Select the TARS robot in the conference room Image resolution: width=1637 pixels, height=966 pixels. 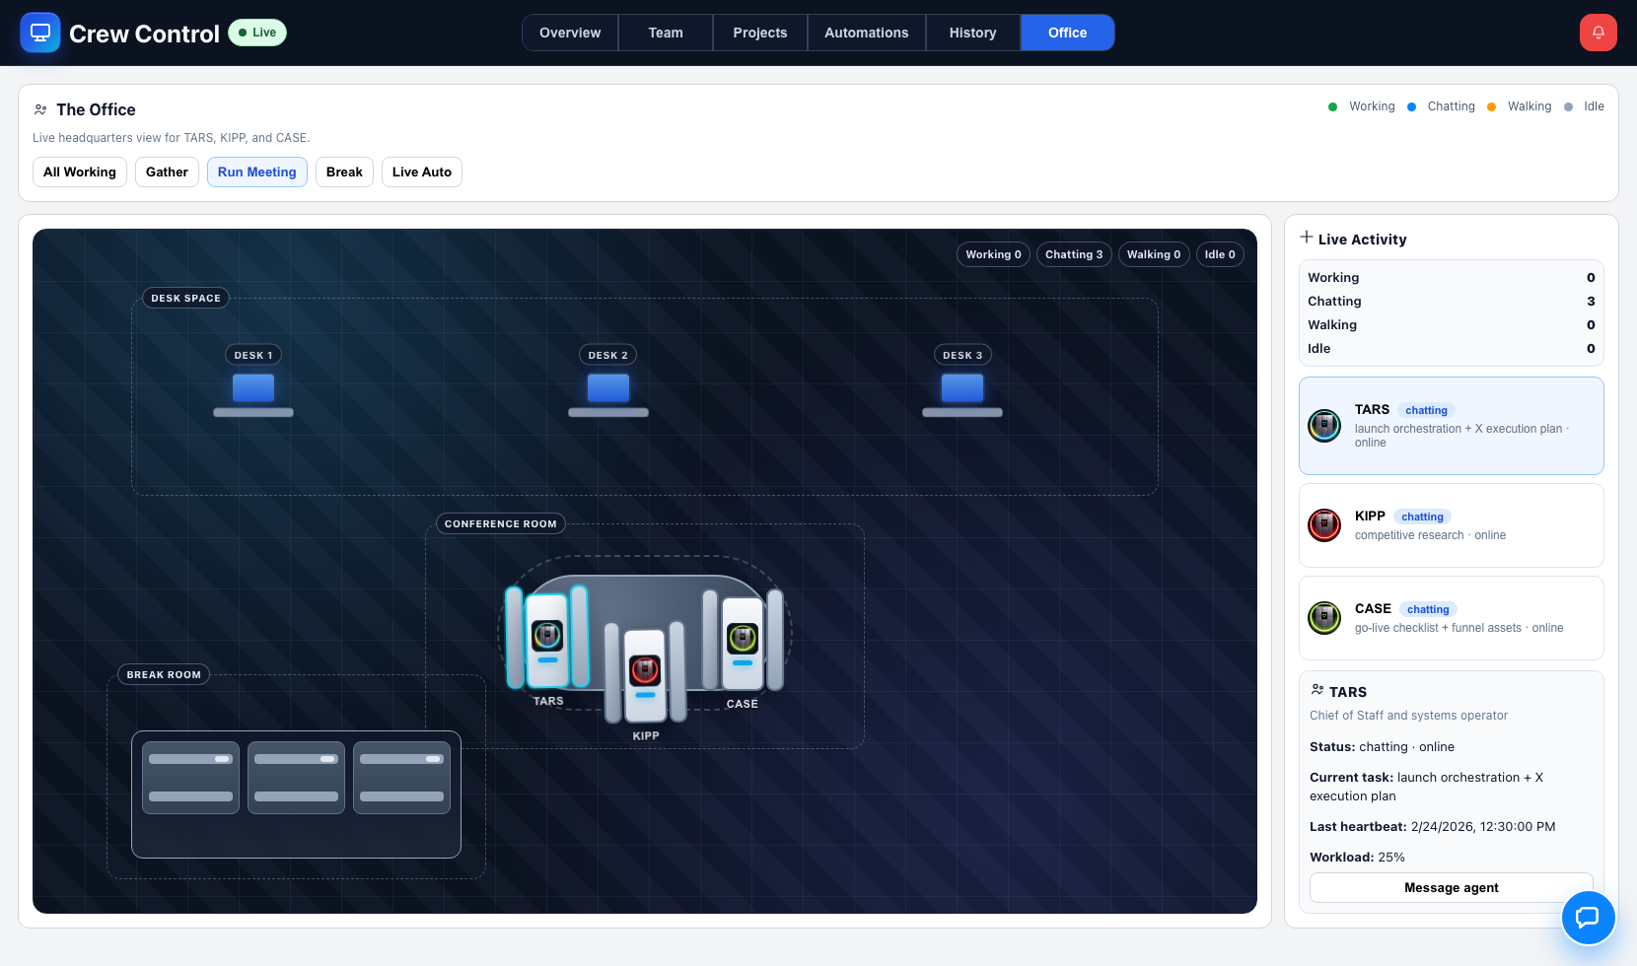[x=548, y=639]
